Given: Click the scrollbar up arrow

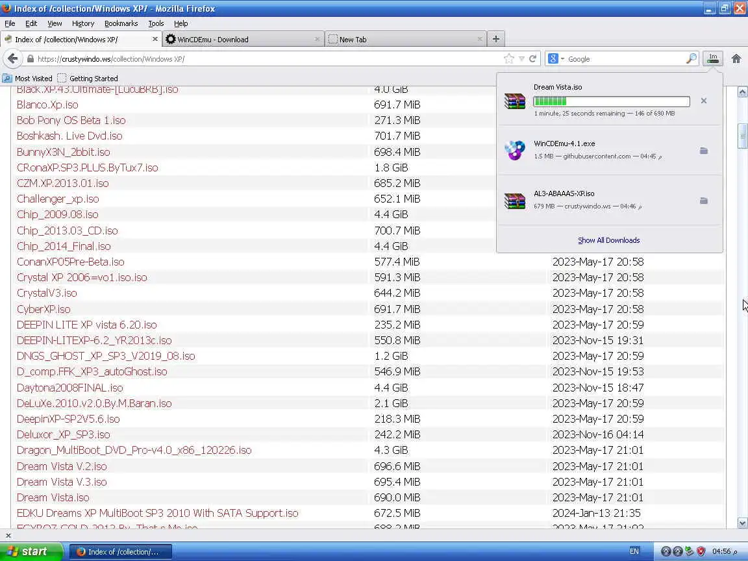Looking at the screenshot, I should (742, 92).
